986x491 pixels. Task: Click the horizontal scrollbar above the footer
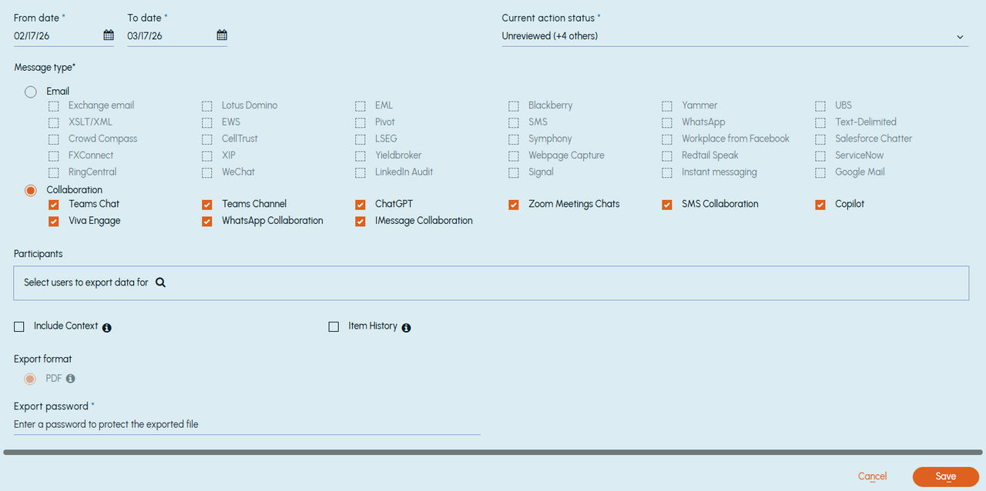[x=493, y=453]
